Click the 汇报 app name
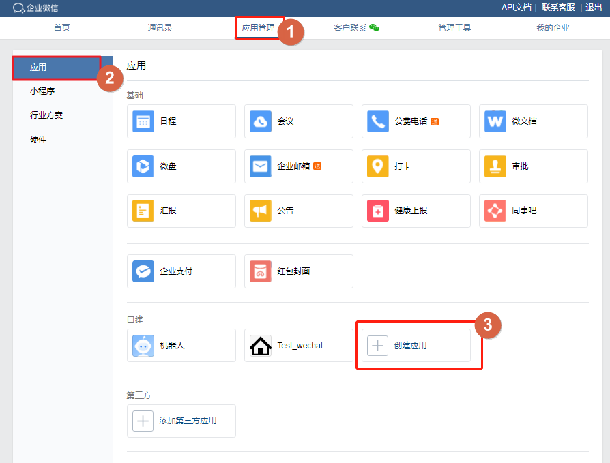This screenshot has height=463, width=610. click(x=168, y=211)
